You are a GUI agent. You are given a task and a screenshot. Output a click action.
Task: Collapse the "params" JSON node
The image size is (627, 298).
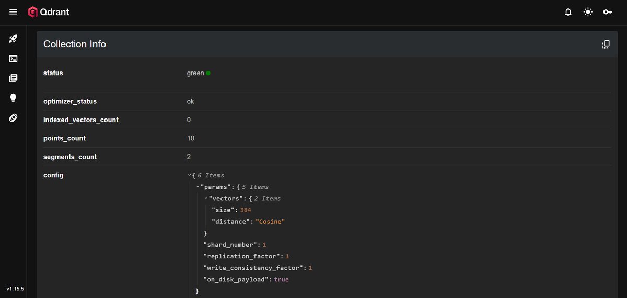[198, 187]
